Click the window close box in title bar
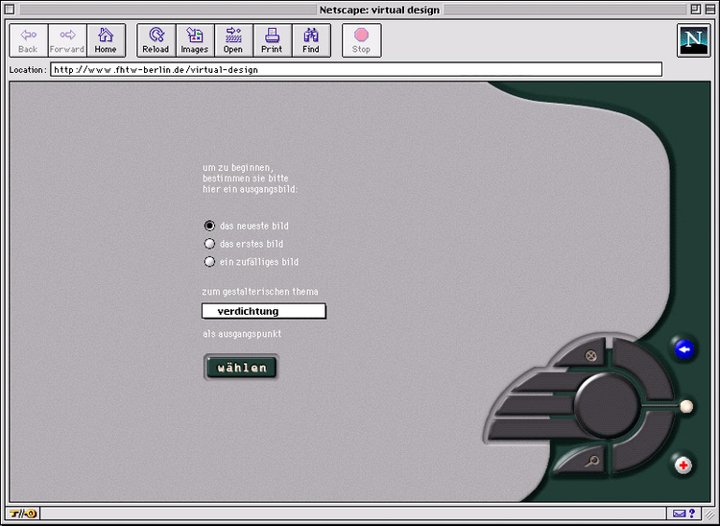Image resolution: width=720 pixels, height=526 pixels. click(10, 10)
